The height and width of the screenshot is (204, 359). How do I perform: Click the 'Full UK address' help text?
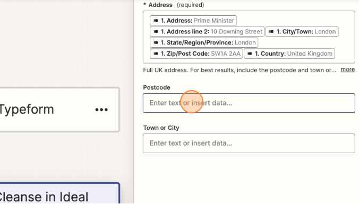coord(240,70)
